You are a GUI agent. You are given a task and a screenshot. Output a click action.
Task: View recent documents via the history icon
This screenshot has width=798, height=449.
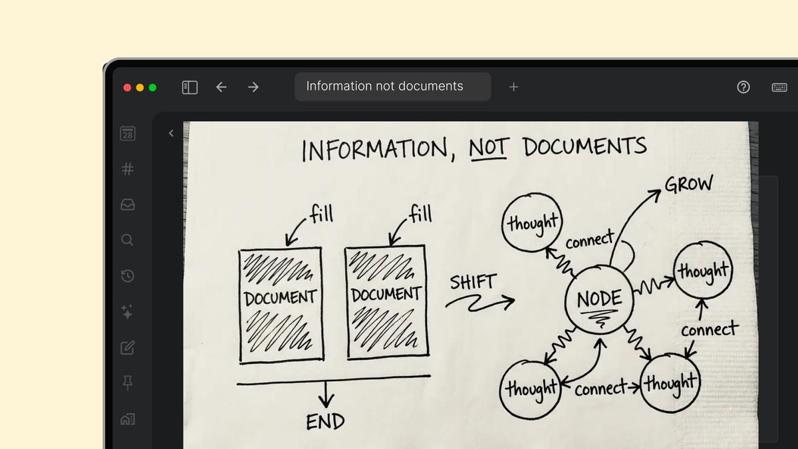pyautogui.click(x=127, y=276)
